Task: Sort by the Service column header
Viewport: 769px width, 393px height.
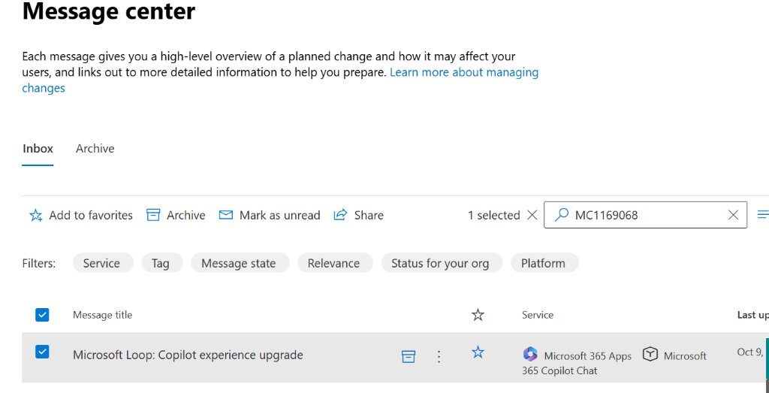Action: (x=538, y=315)
